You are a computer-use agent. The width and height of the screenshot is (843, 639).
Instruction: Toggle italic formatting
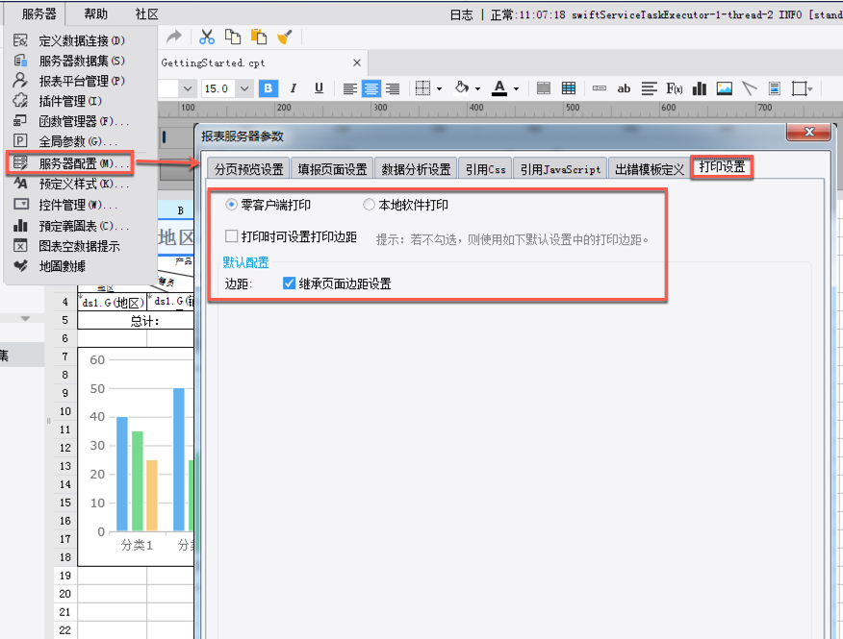pos(293,88)
